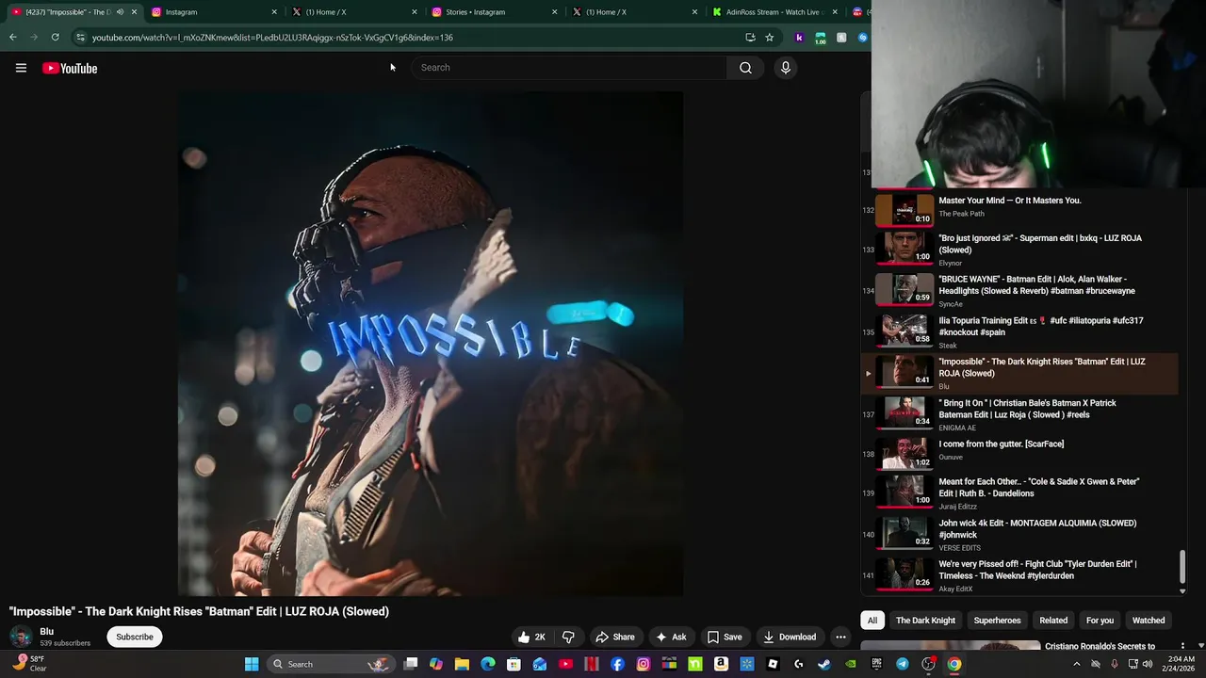Select The Dark Knight filter chip
This screenshot has width=1206, height=678.
tap(925, 621)
